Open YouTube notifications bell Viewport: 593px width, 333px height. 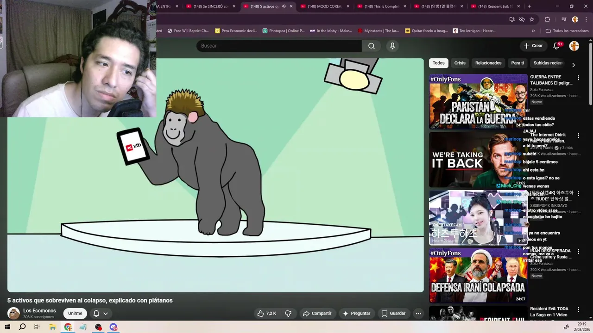pos(557,46)
